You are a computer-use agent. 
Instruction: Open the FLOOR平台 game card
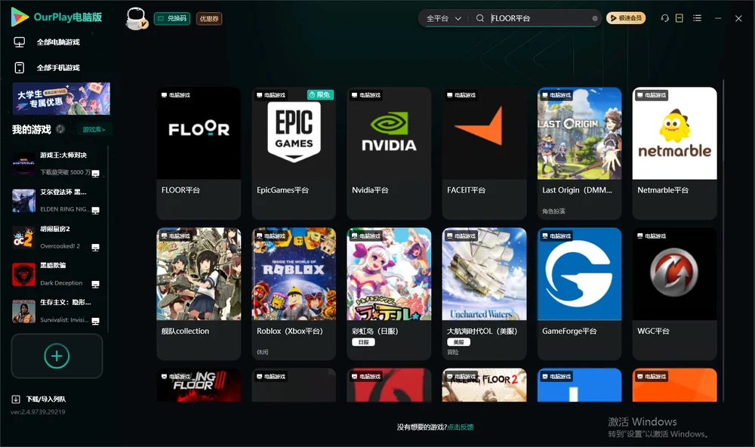[x=199, y=153]
